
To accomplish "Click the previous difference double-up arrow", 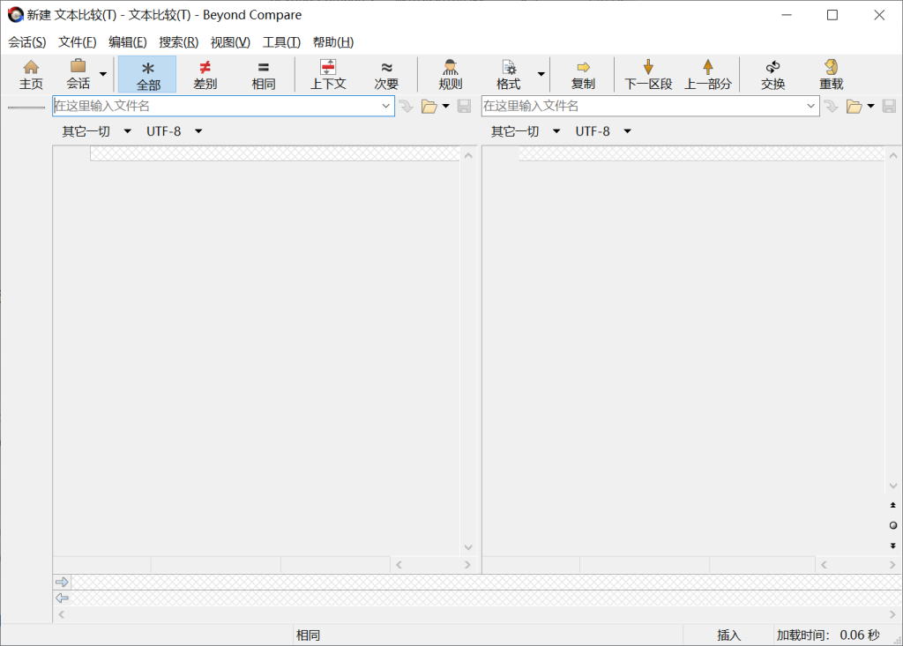I will [x=893, y=505].
